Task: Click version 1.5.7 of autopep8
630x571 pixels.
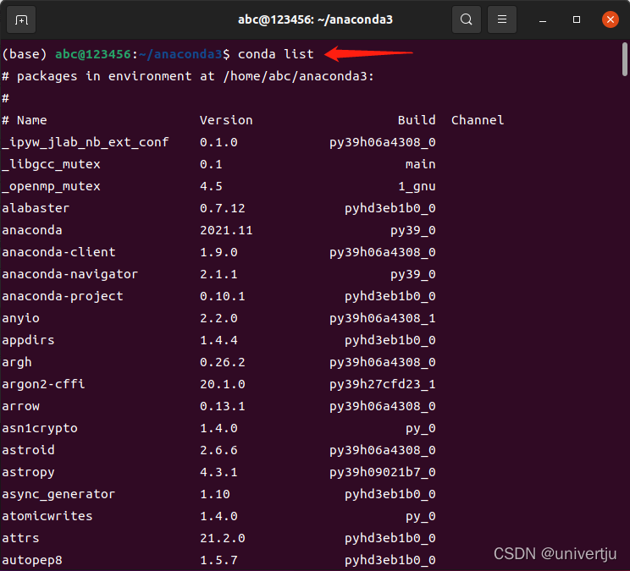Action: click(218, 560)
